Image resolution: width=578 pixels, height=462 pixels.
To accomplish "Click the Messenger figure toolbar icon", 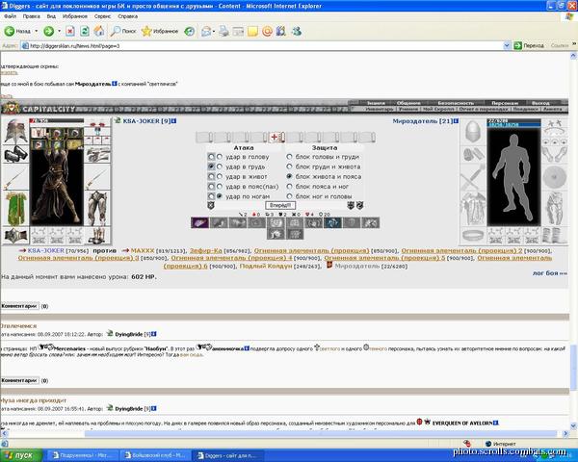I will point(297,32).
